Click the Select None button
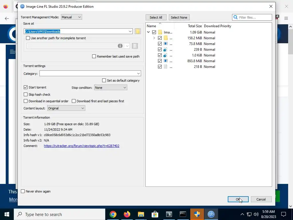This screenshot has height=220, width=293. point(179,17)
